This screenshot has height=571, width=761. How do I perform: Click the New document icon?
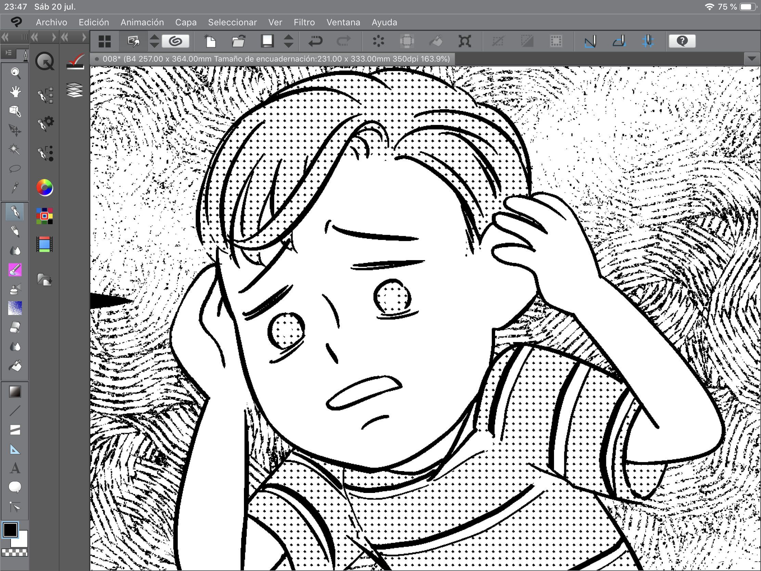(x=210, y=41)
